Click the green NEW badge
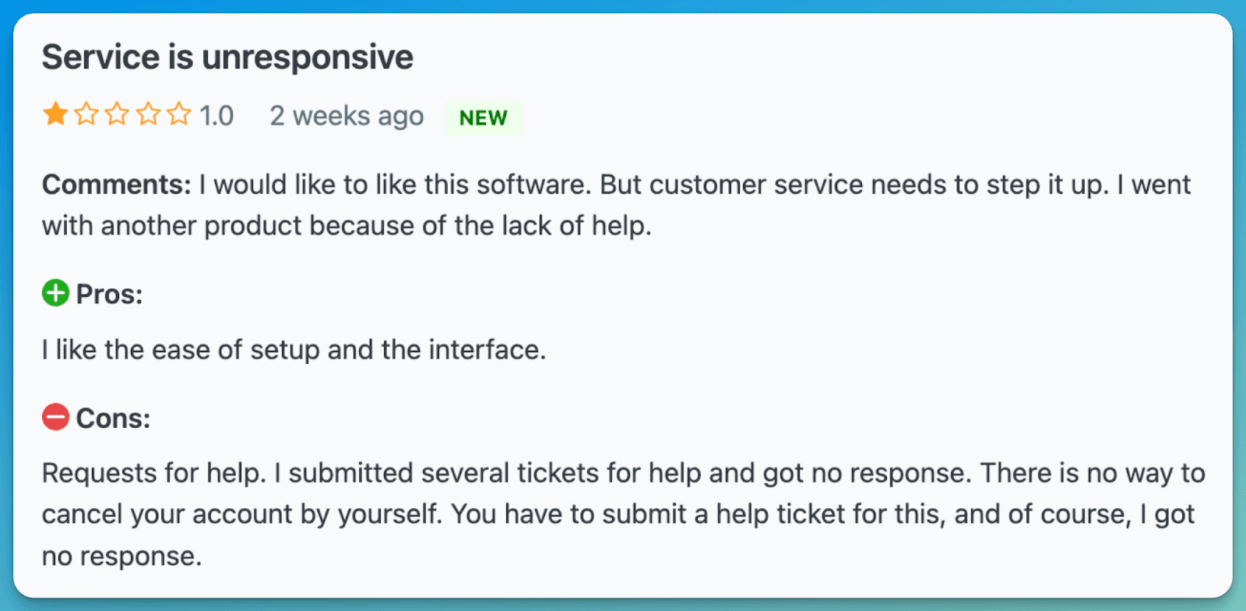Screen dimensions: 1246x611 click(x=483, y=118)
